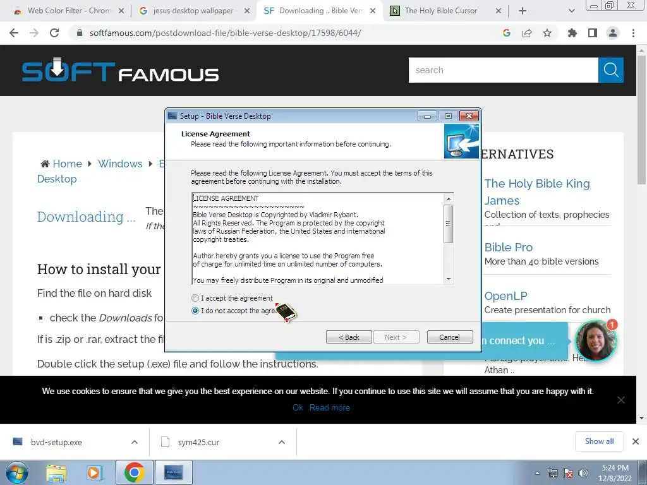
Task: Open Windows Explorer from taskbar
Action: [x=56, y=472]
